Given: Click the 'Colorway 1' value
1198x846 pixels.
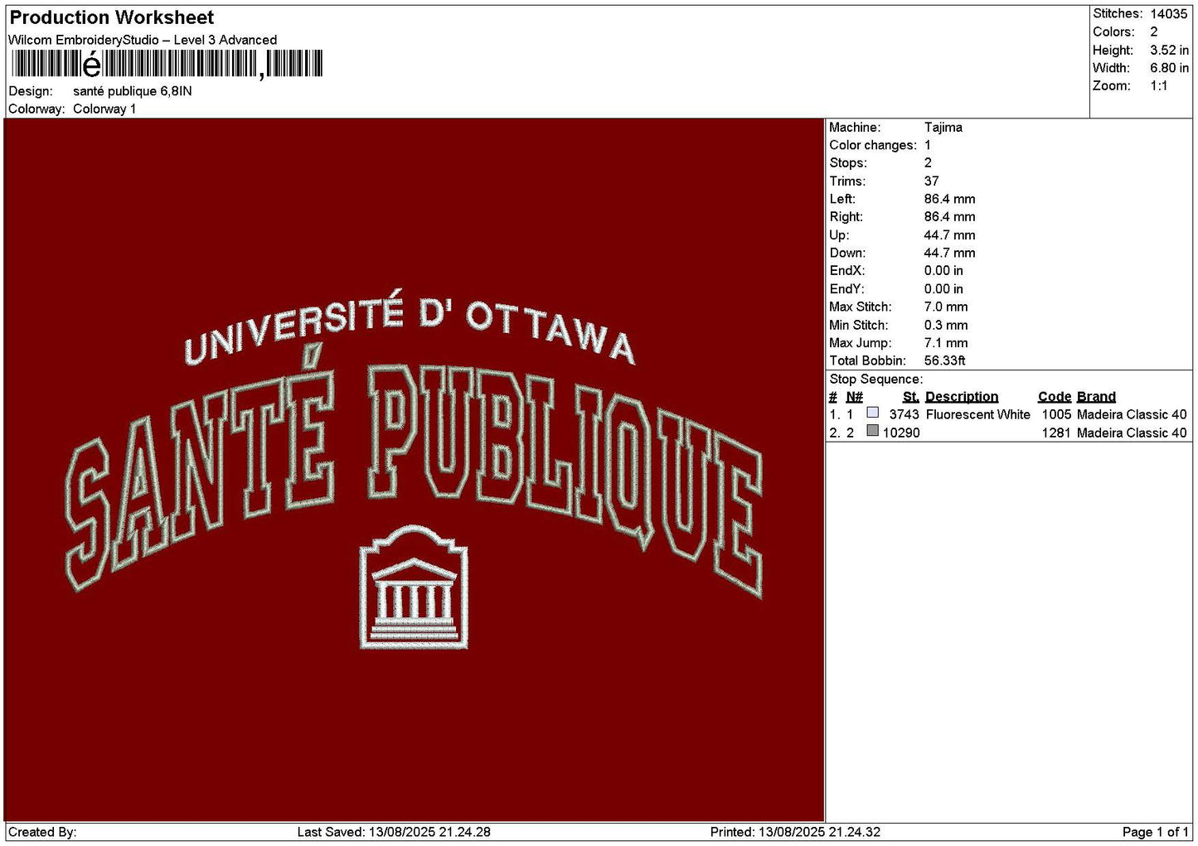Looking at the screenshot, I should tap(104, 109).
